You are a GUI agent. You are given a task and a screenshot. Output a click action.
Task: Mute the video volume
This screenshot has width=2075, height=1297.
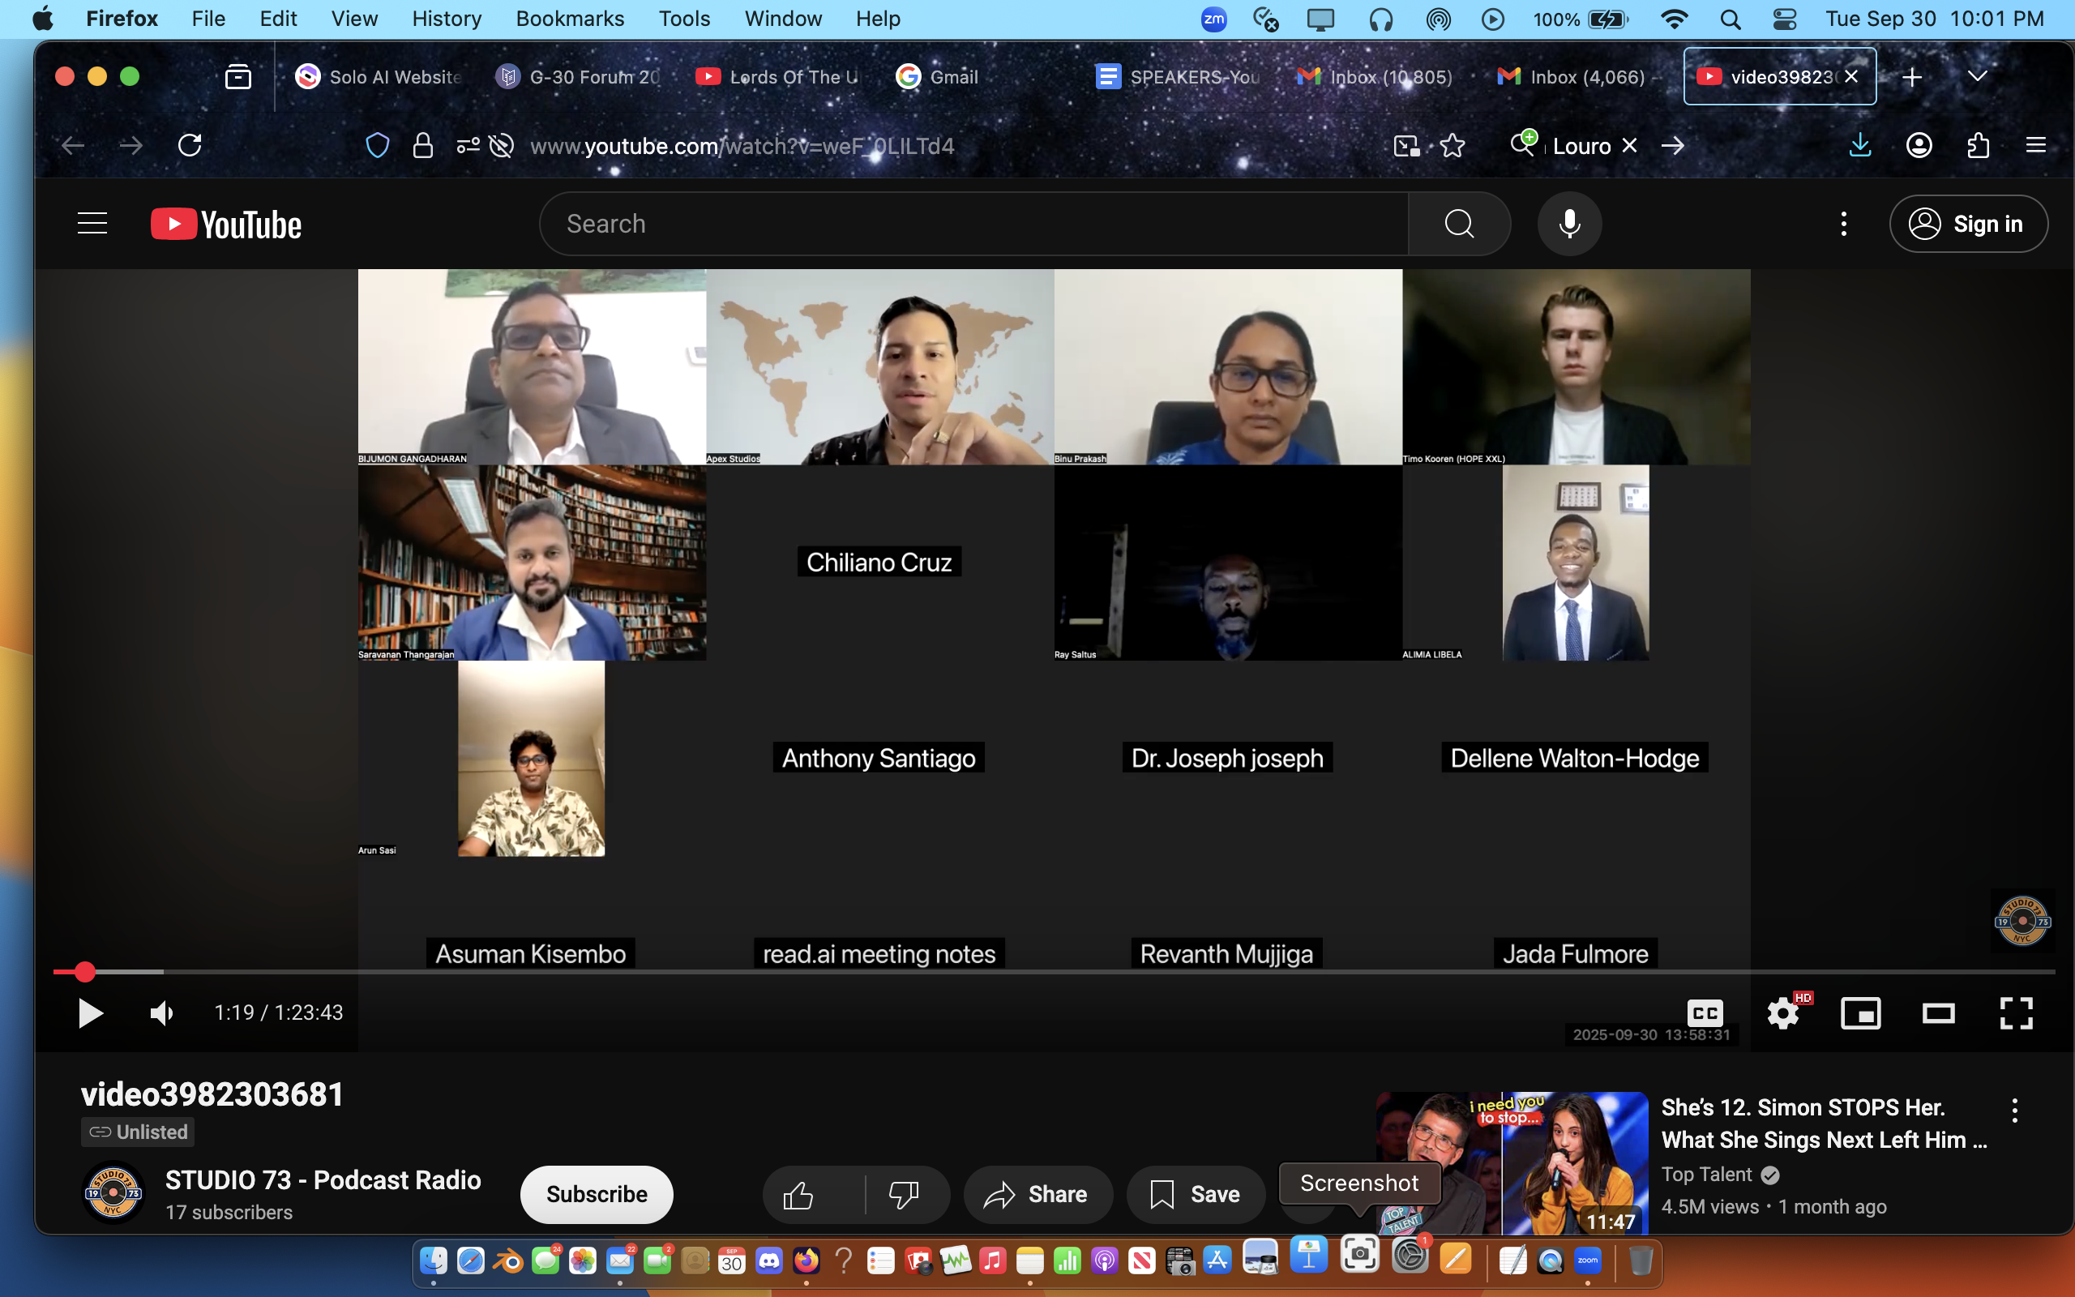point(161,1013)
